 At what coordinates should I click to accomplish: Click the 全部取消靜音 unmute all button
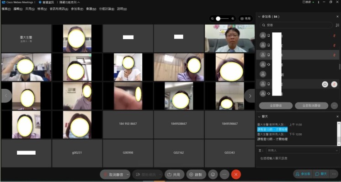tap(312, 106)
